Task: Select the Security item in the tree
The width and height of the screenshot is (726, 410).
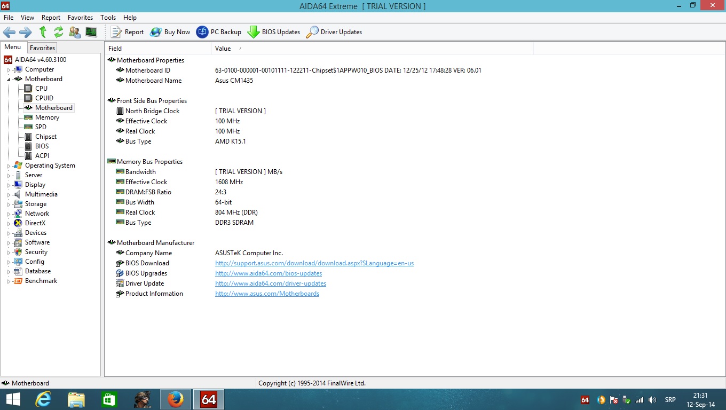Action: pos(36,252)
